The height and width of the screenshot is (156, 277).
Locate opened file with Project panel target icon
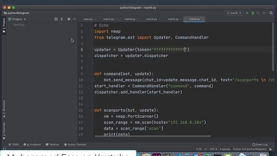click(56, 19)
